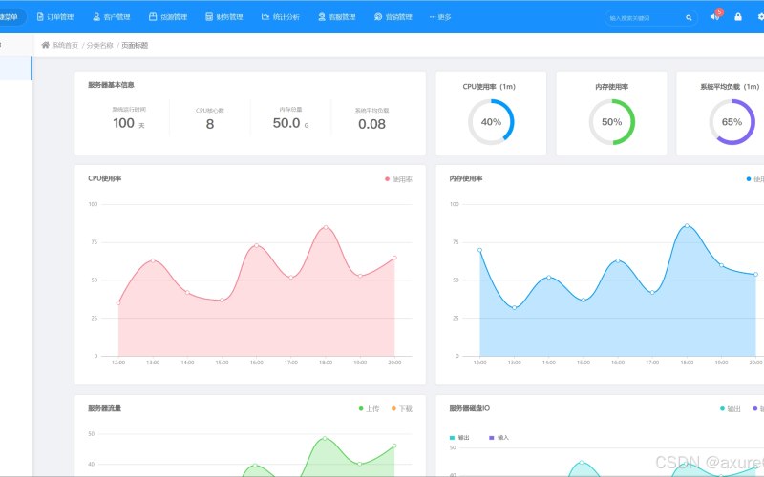The height and width of the screenshot is (477, 764).
Task: Click the home icon in the breadcrumb
Action: click(x=45, y=45)
